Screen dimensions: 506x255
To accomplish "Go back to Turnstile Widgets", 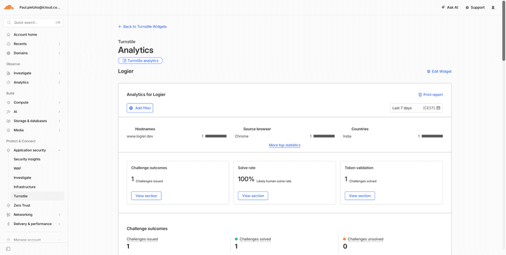I will [x=142, y=27].
